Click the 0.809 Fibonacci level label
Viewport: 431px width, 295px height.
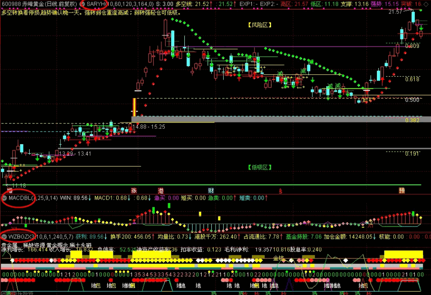(x=412, y=46)
